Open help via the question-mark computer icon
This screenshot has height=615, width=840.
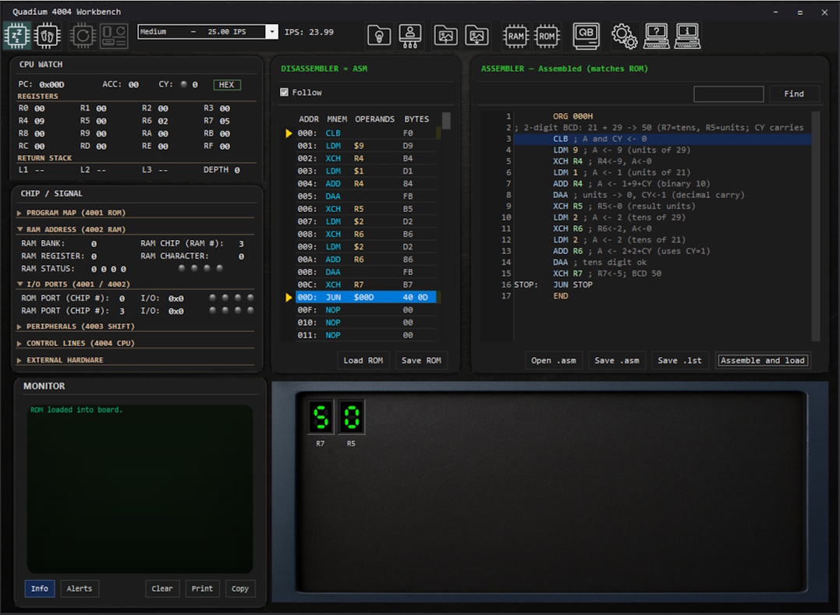[x=657, y=35]
